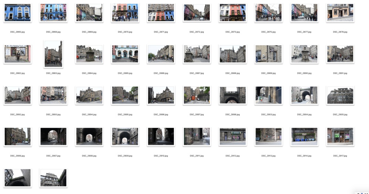Select the DSC_2882.jpg shop window thumbnail
369x194 pixels.
tap(17, 54)
